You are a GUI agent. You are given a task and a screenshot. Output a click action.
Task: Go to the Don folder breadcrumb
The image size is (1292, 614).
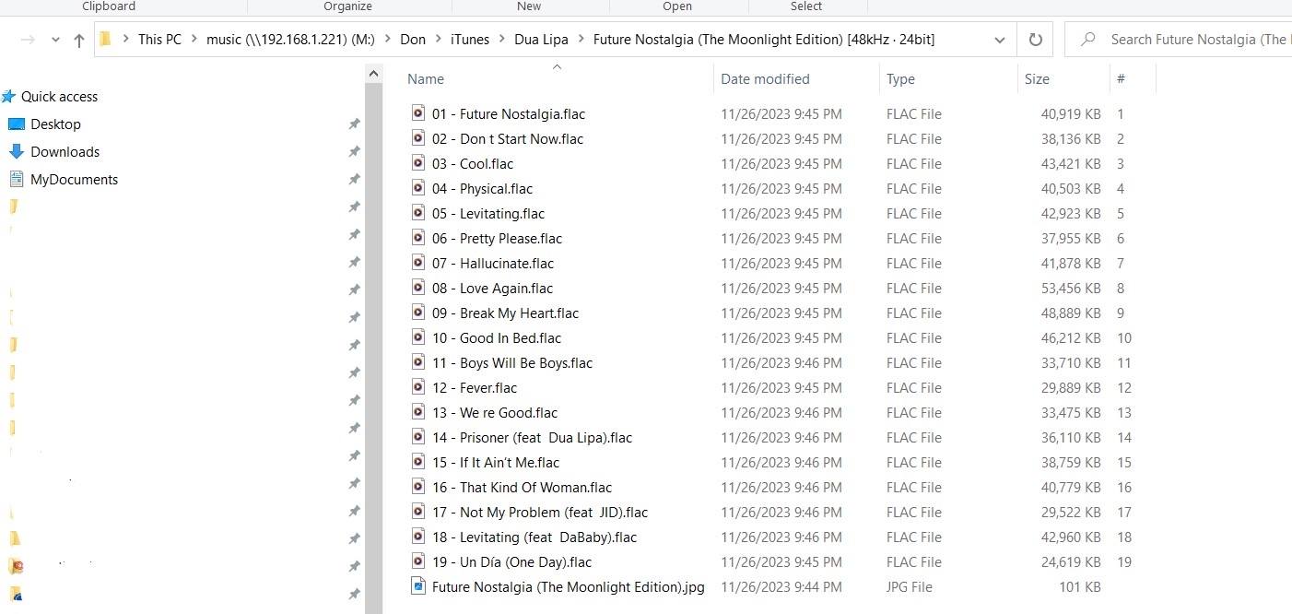point(413,40)
